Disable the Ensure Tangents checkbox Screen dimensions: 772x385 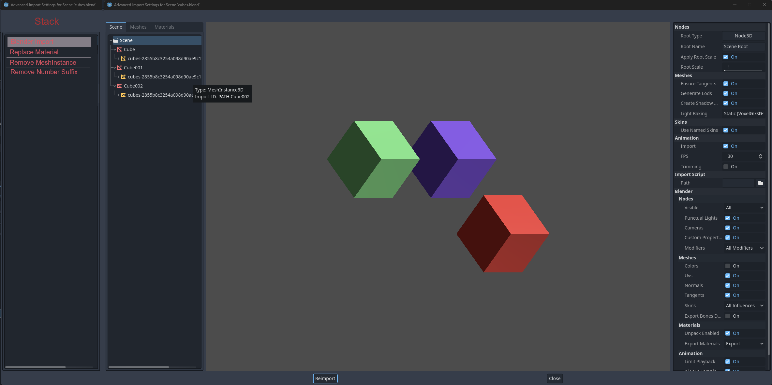[x=726, y=84]
